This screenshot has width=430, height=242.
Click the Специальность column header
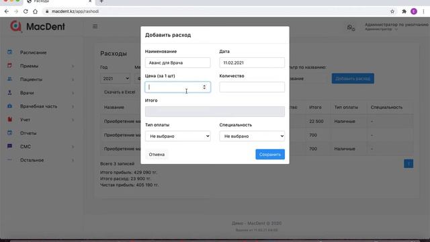tap(386, 108)
